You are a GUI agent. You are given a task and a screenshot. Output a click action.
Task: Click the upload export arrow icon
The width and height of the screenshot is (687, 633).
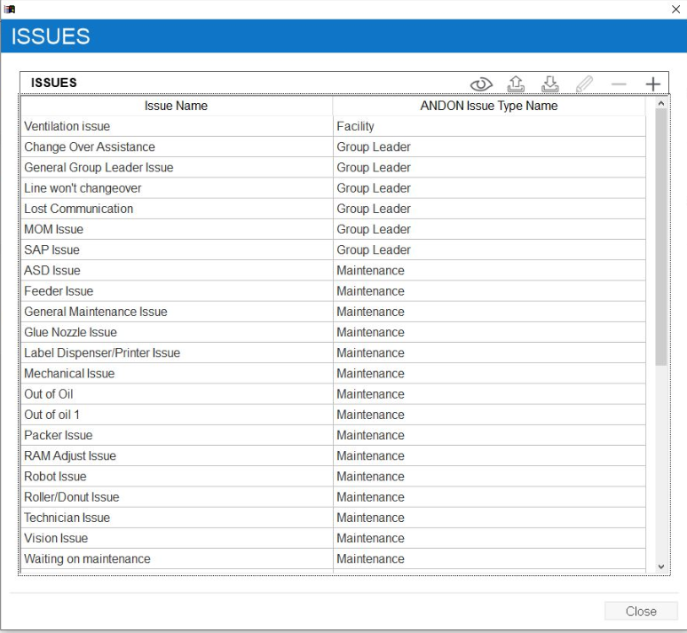(x=516, y=84)
